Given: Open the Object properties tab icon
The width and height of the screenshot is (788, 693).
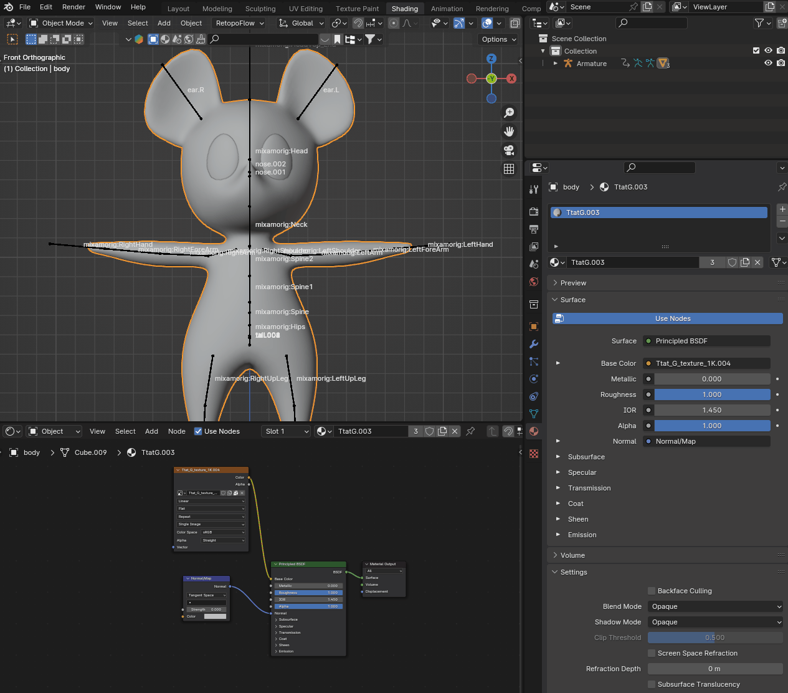Looking at the screenshot, I should 534,327.
